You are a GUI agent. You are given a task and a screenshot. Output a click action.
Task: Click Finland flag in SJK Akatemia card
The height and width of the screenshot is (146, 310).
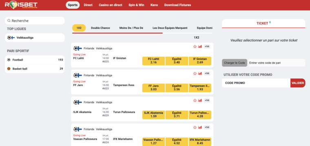(79, 102)
